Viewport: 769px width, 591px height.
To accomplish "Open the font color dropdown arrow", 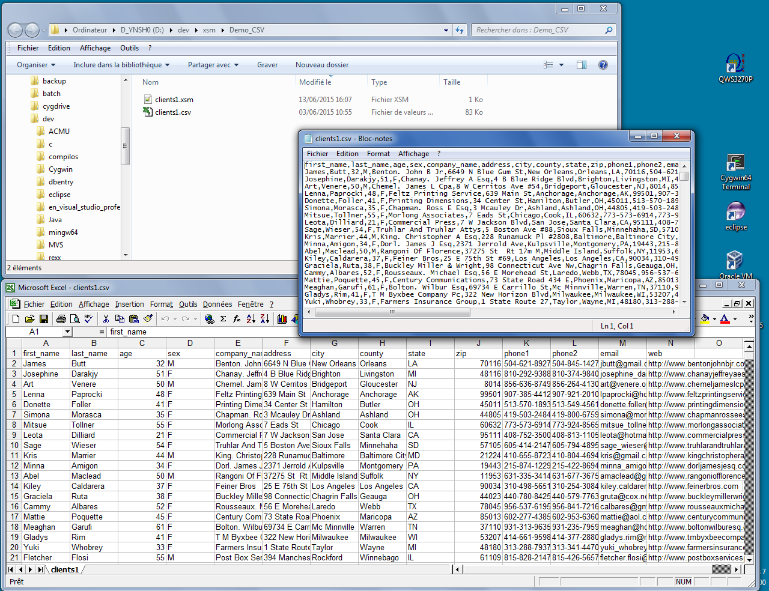I will pos(735,319).
